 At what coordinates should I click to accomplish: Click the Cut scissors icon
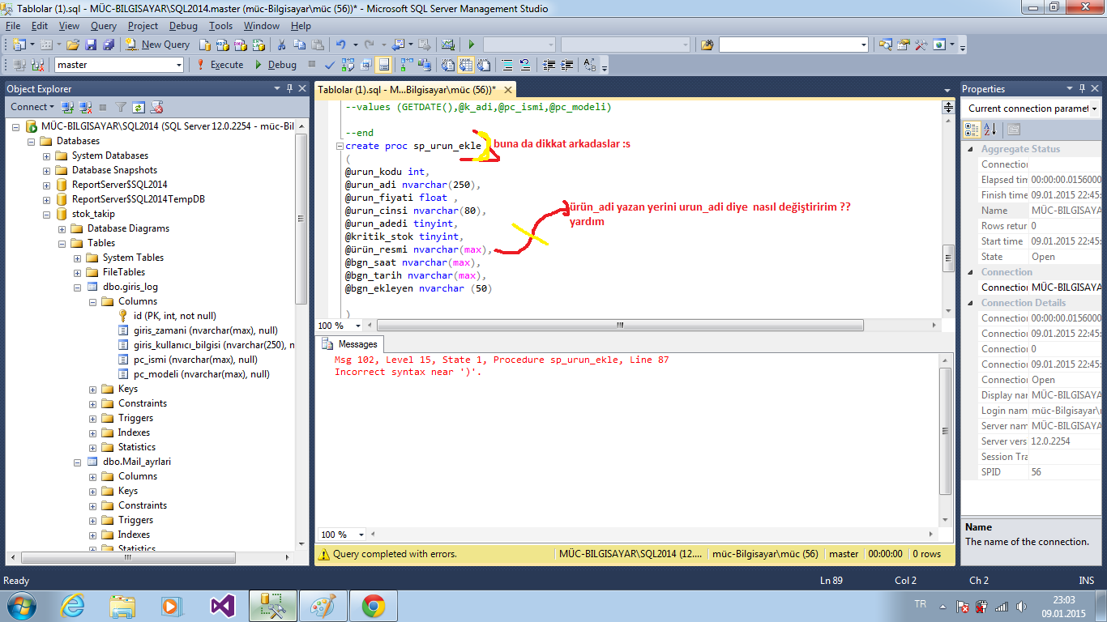(x=281, y=45)
